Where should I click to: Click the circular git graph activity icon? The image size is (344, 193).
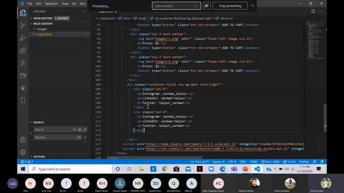[x=23, y=63]
